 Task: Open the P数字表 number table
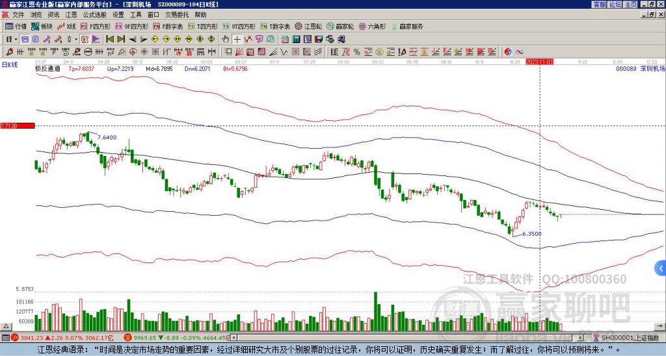click(x=168, y=26)
